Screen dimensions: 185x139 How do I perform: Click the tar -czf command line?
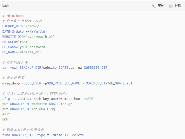(55, 68)
